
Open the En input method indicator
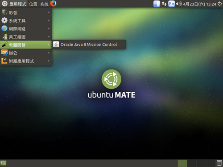pos(171,4)
